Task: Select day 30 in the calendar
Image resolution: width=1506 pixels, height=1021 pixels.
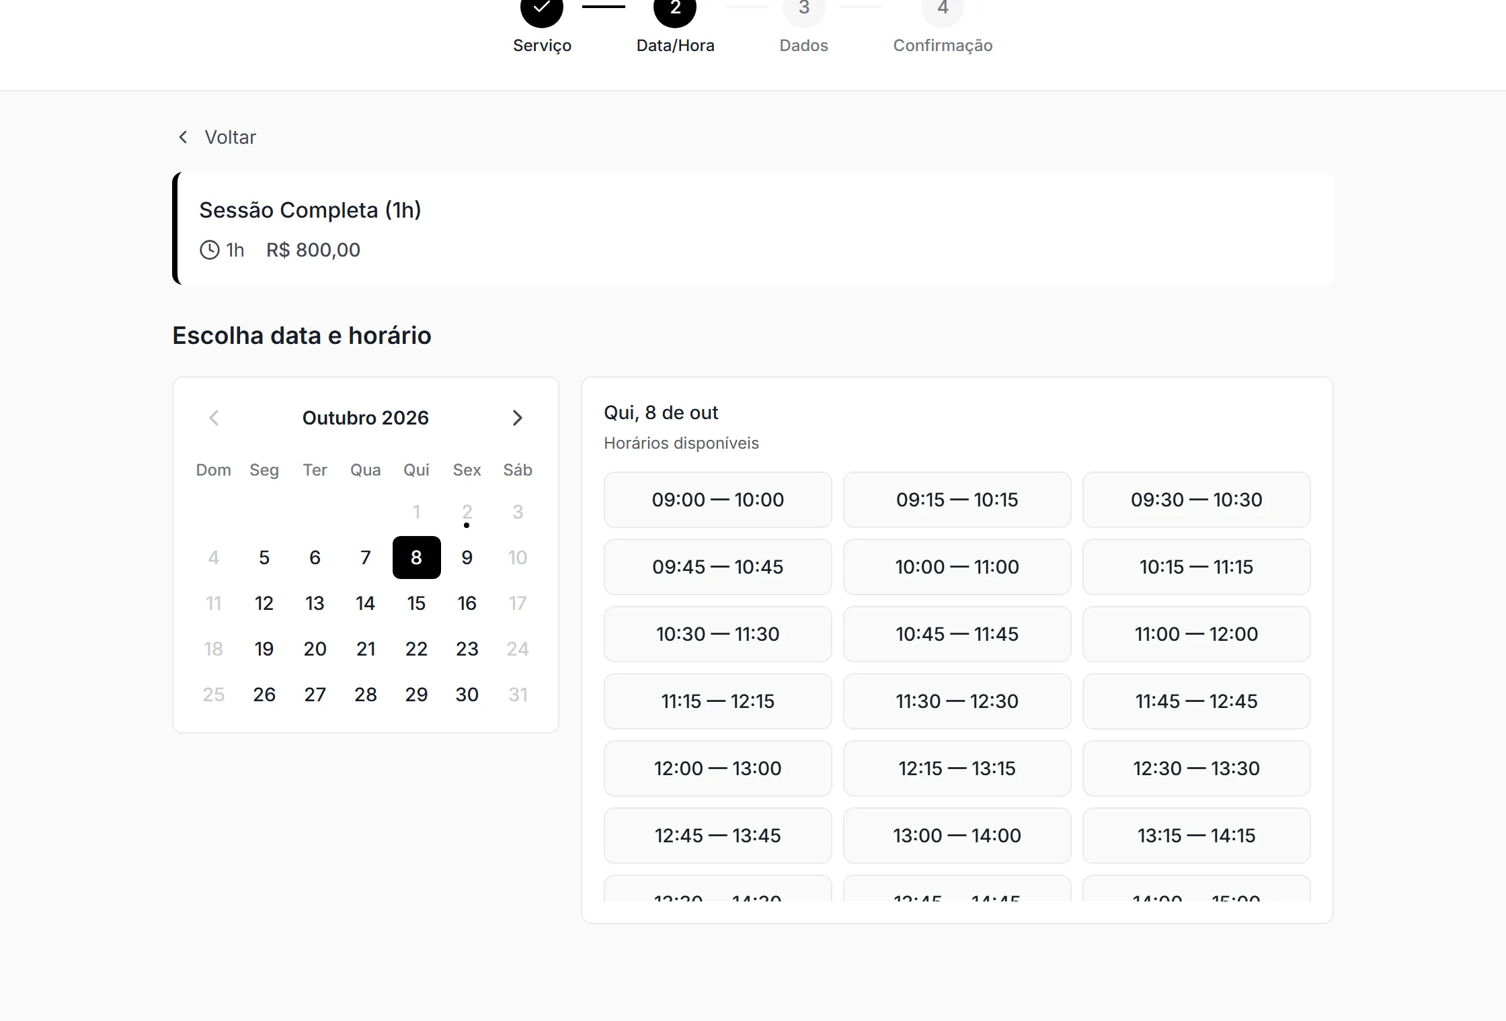Action: tap(467, 695)
